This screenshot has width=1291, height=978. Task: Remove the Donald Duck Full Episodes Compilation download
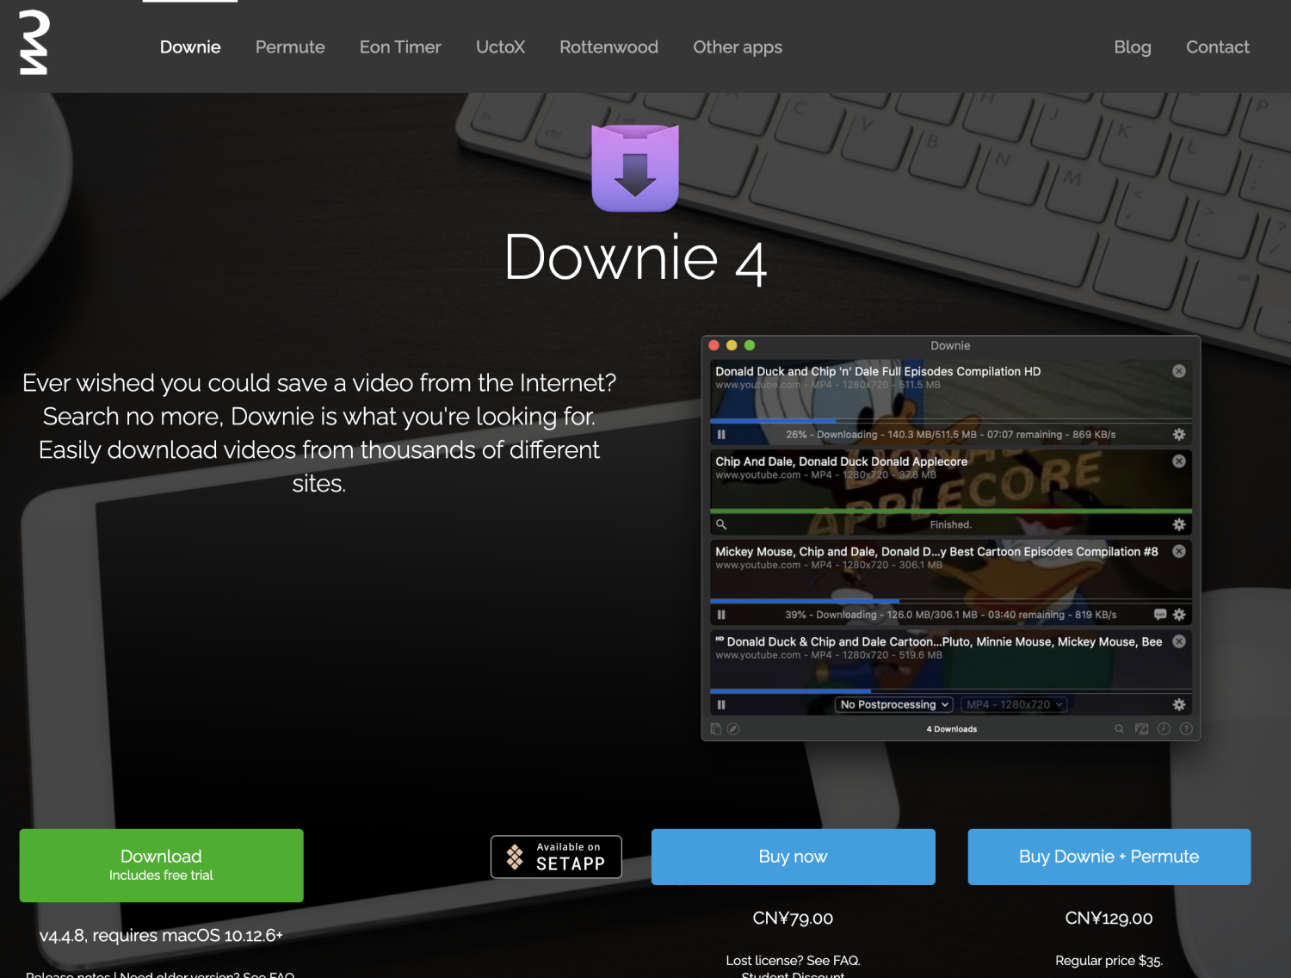pos(1179,371)
